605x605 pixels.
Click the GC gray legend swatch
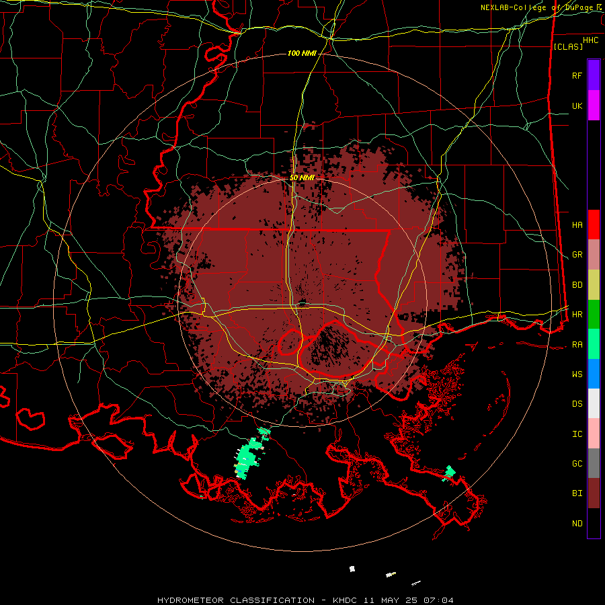[x=594, y=463]
